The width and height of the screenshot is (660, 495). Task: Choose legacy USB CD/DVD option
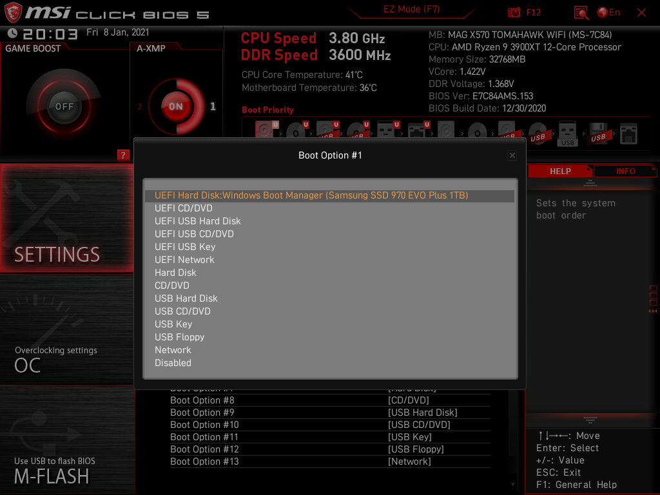click(329, 311)
